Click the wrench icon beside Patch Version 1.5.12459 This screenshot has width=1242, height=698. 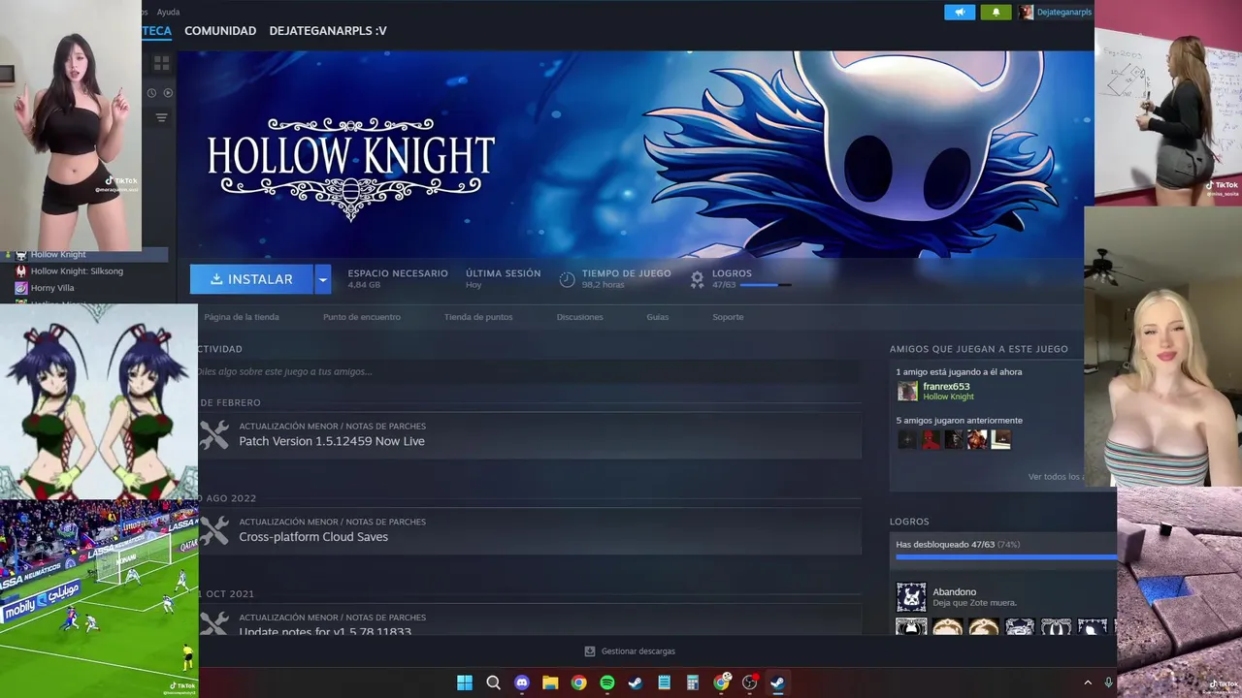214,434
